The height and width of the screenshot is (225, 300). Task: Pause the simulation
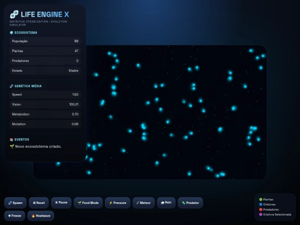pos(61,203)
